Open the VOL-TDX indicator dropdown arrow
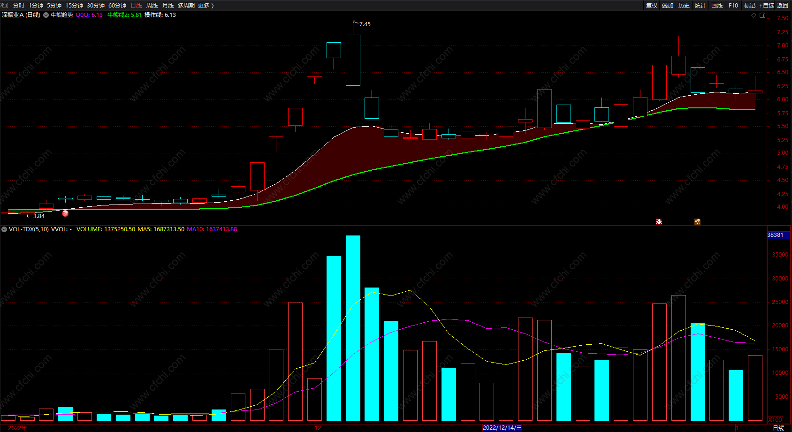The height and width of the screenshot is (432, 792). (x=4, y=229)
